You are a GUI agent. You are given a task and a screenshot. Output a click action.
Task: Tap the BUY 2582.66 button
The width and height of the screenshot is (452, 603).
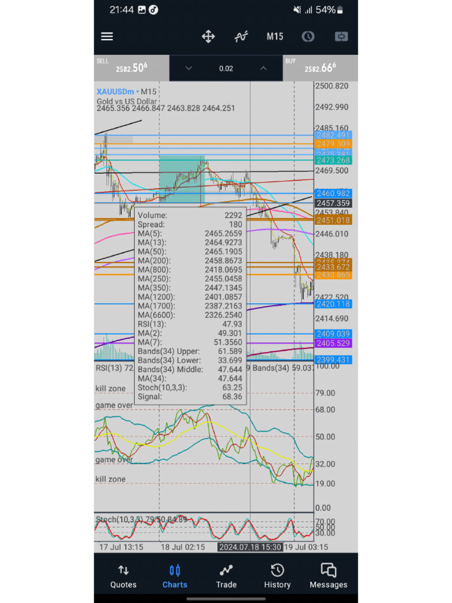320,68
